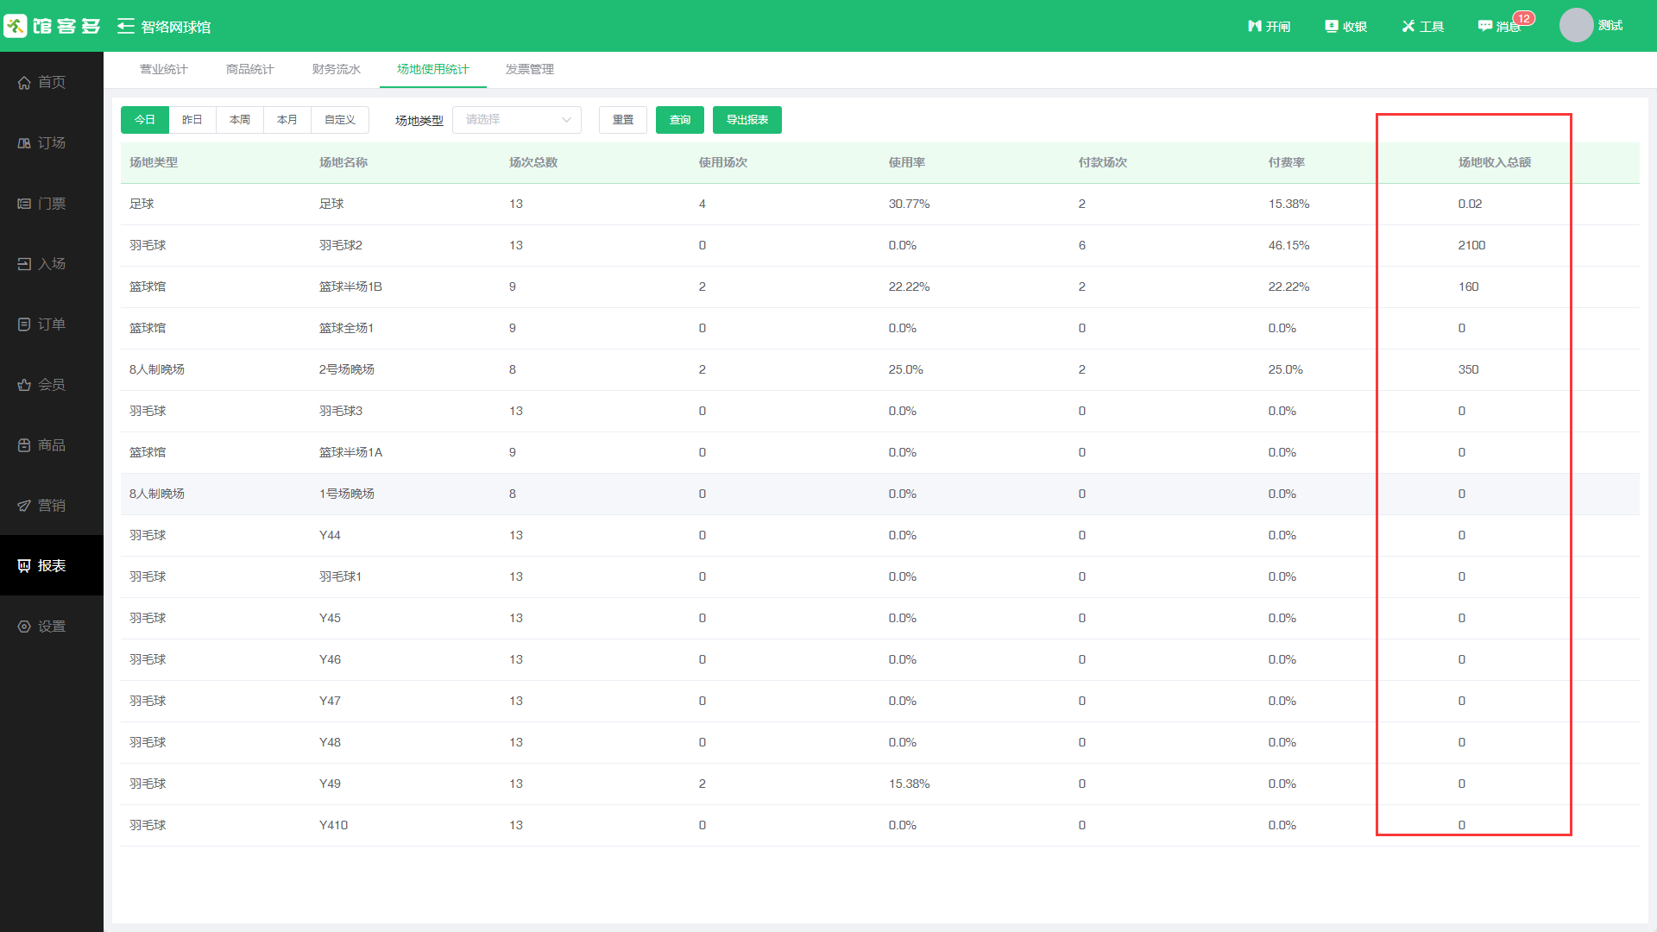Open the 开闸 gate icon in the header
This screenshot has height=932, width=1657.
(1255, 27)
